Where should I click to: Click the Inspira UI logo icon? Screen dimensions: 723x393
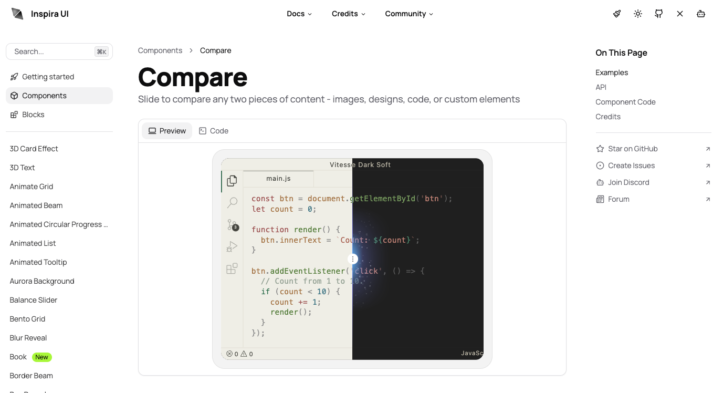tap(17, 14)
